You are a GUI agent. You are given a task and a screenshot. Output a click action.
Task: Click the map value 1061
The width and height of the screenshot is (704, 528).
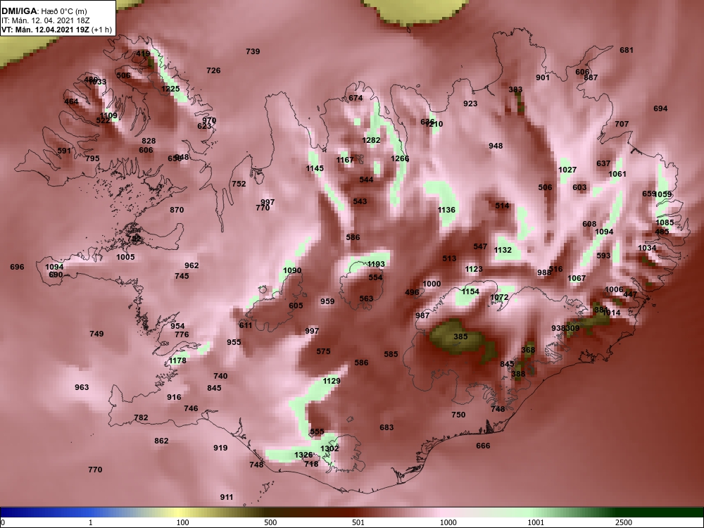click(617, 174)
